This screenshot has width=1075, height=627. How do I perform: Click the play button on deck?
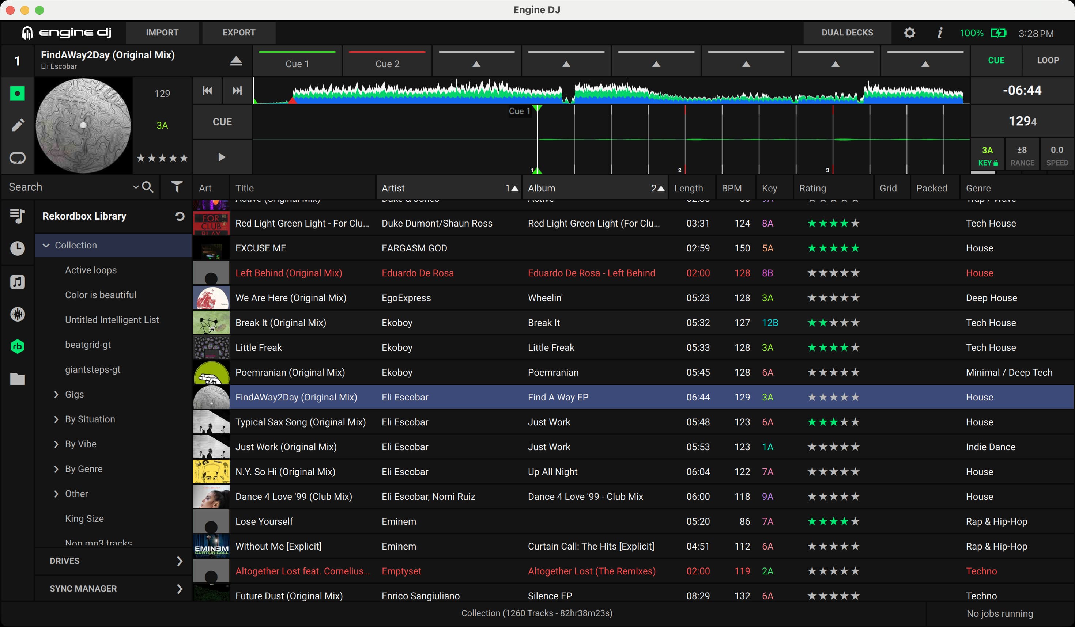click(x=222, y=157)
